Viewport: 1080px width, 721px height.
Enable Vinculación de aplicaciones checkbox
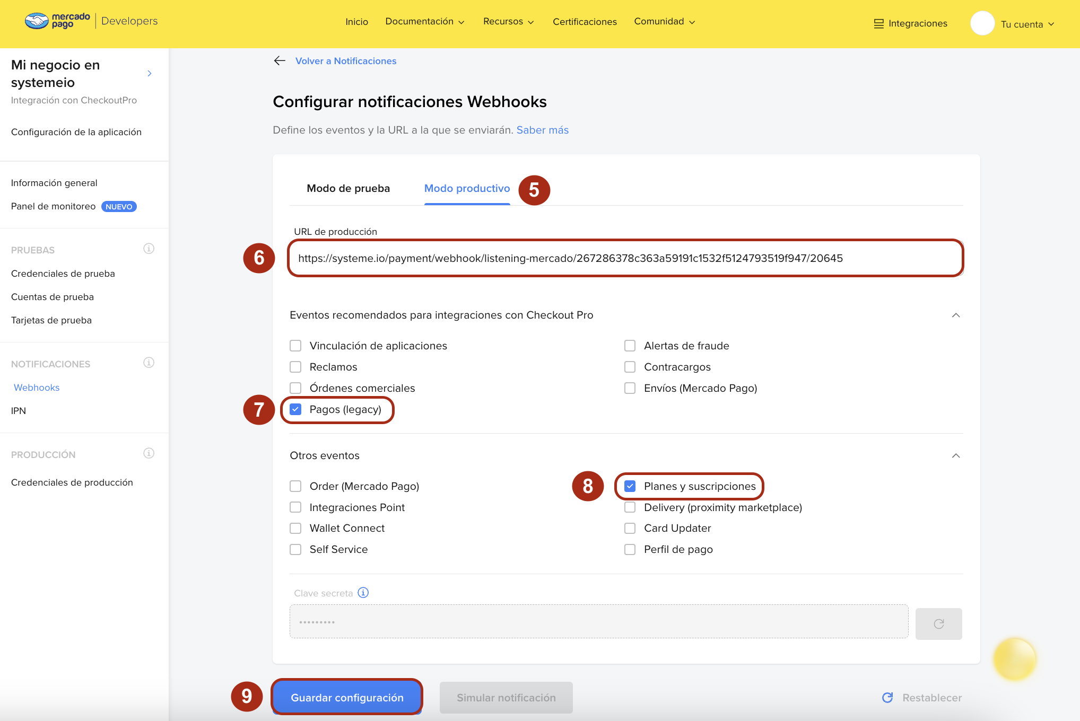point(295,346)
